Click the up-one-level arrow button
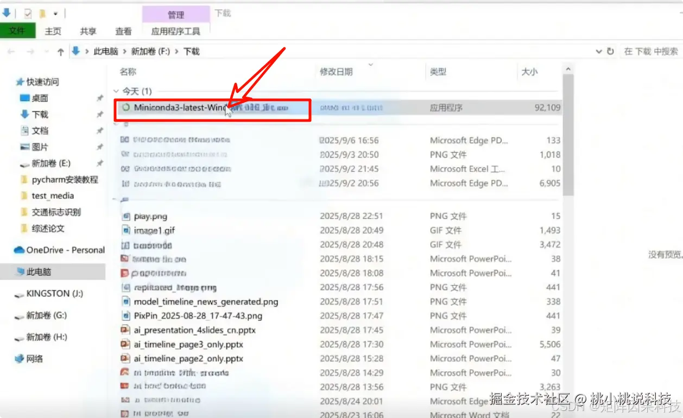The width and height of the screenshot is (683, 418). [60, 52]
